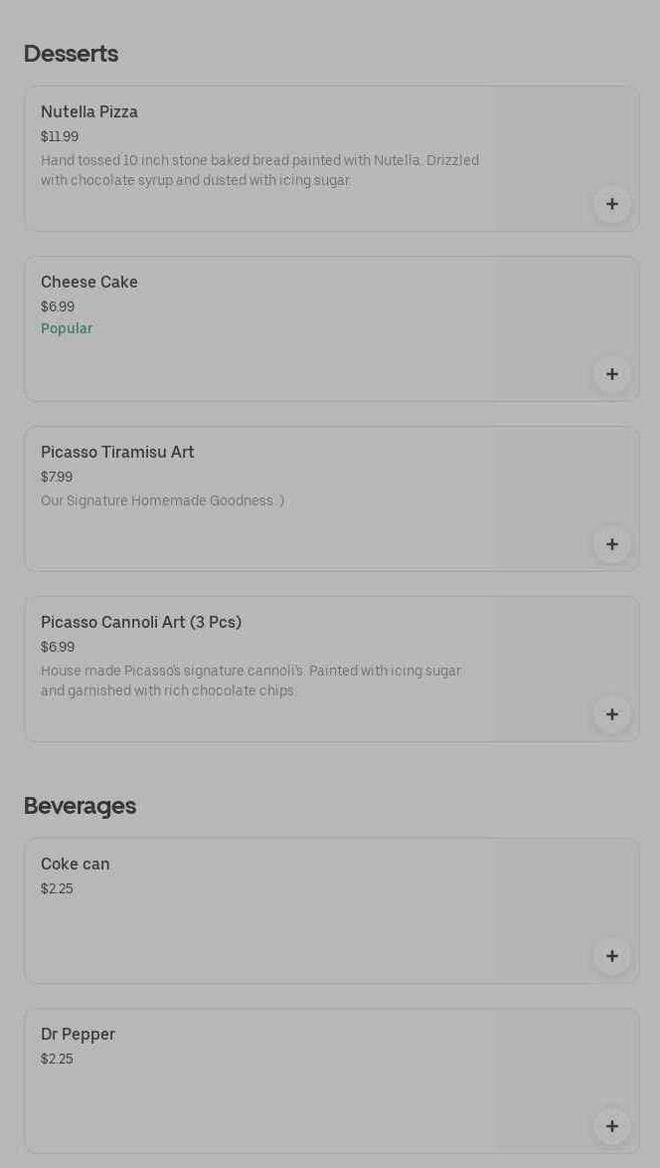Click the Tiramisu 'Signature Homemade Goodness' text
This screenshot has height=1168, width=660.
click(162, 500)
